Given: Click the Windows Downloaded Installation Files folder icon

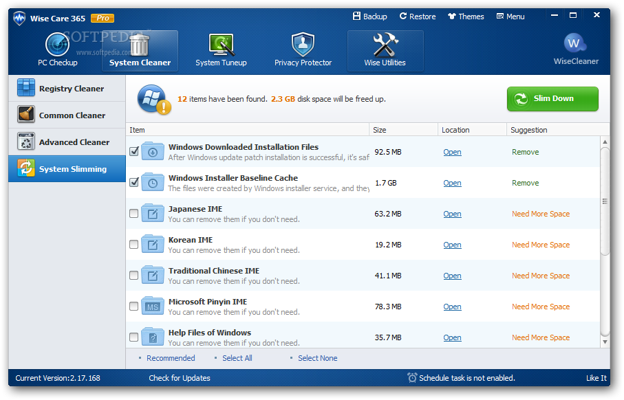Looking at the screenshot, I should coord(153,151).
